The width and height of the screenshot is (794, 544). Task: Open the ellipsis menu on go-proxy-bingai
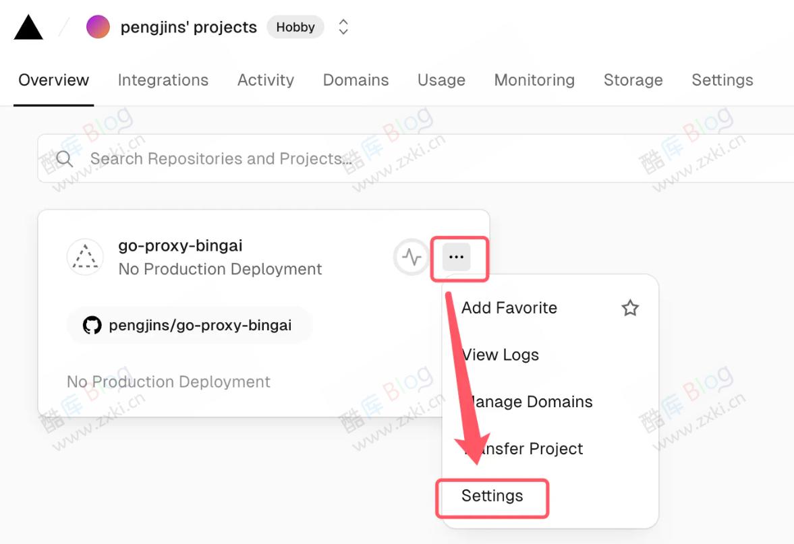click(458, 257)
